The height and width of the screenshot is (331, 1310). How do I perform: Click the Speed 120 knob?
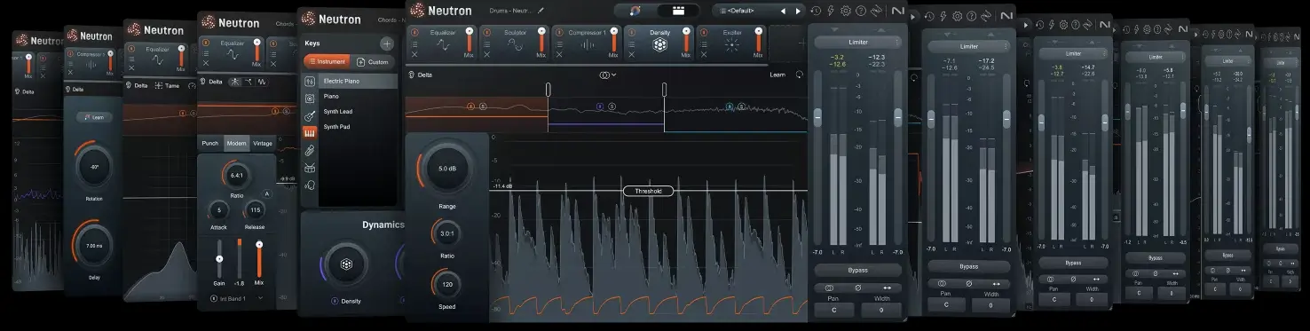click(446, 285)
